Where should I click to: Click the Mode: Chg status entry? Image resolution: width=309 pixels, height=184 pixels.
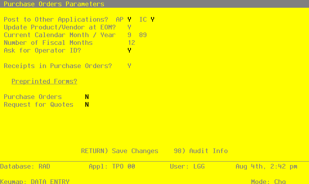tap(268, 181)
